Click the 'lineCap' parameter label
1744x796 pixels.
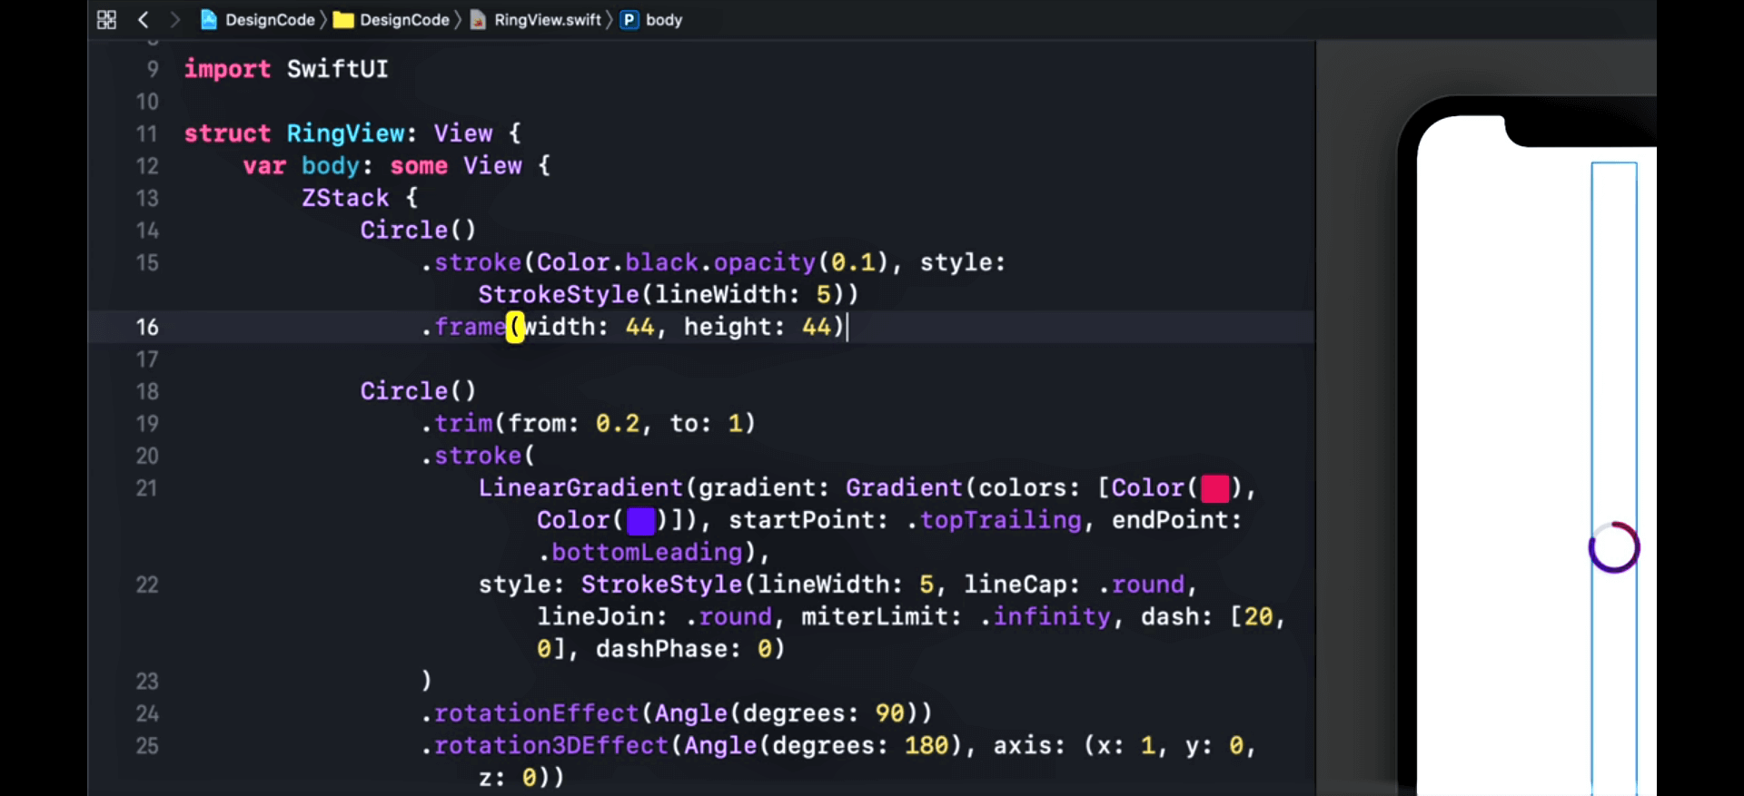click(1016, 585)
